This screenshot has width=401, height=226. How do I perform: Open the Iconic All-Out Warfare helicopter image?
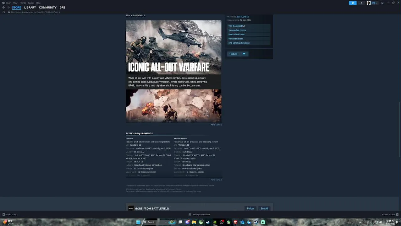[x=173, y=47]
